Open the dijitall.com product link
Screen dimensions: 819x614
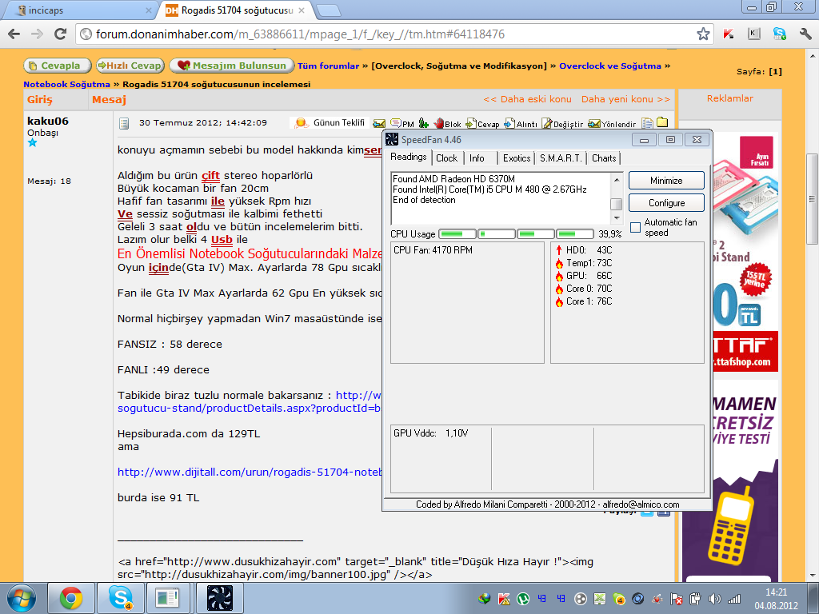point(250,472)
